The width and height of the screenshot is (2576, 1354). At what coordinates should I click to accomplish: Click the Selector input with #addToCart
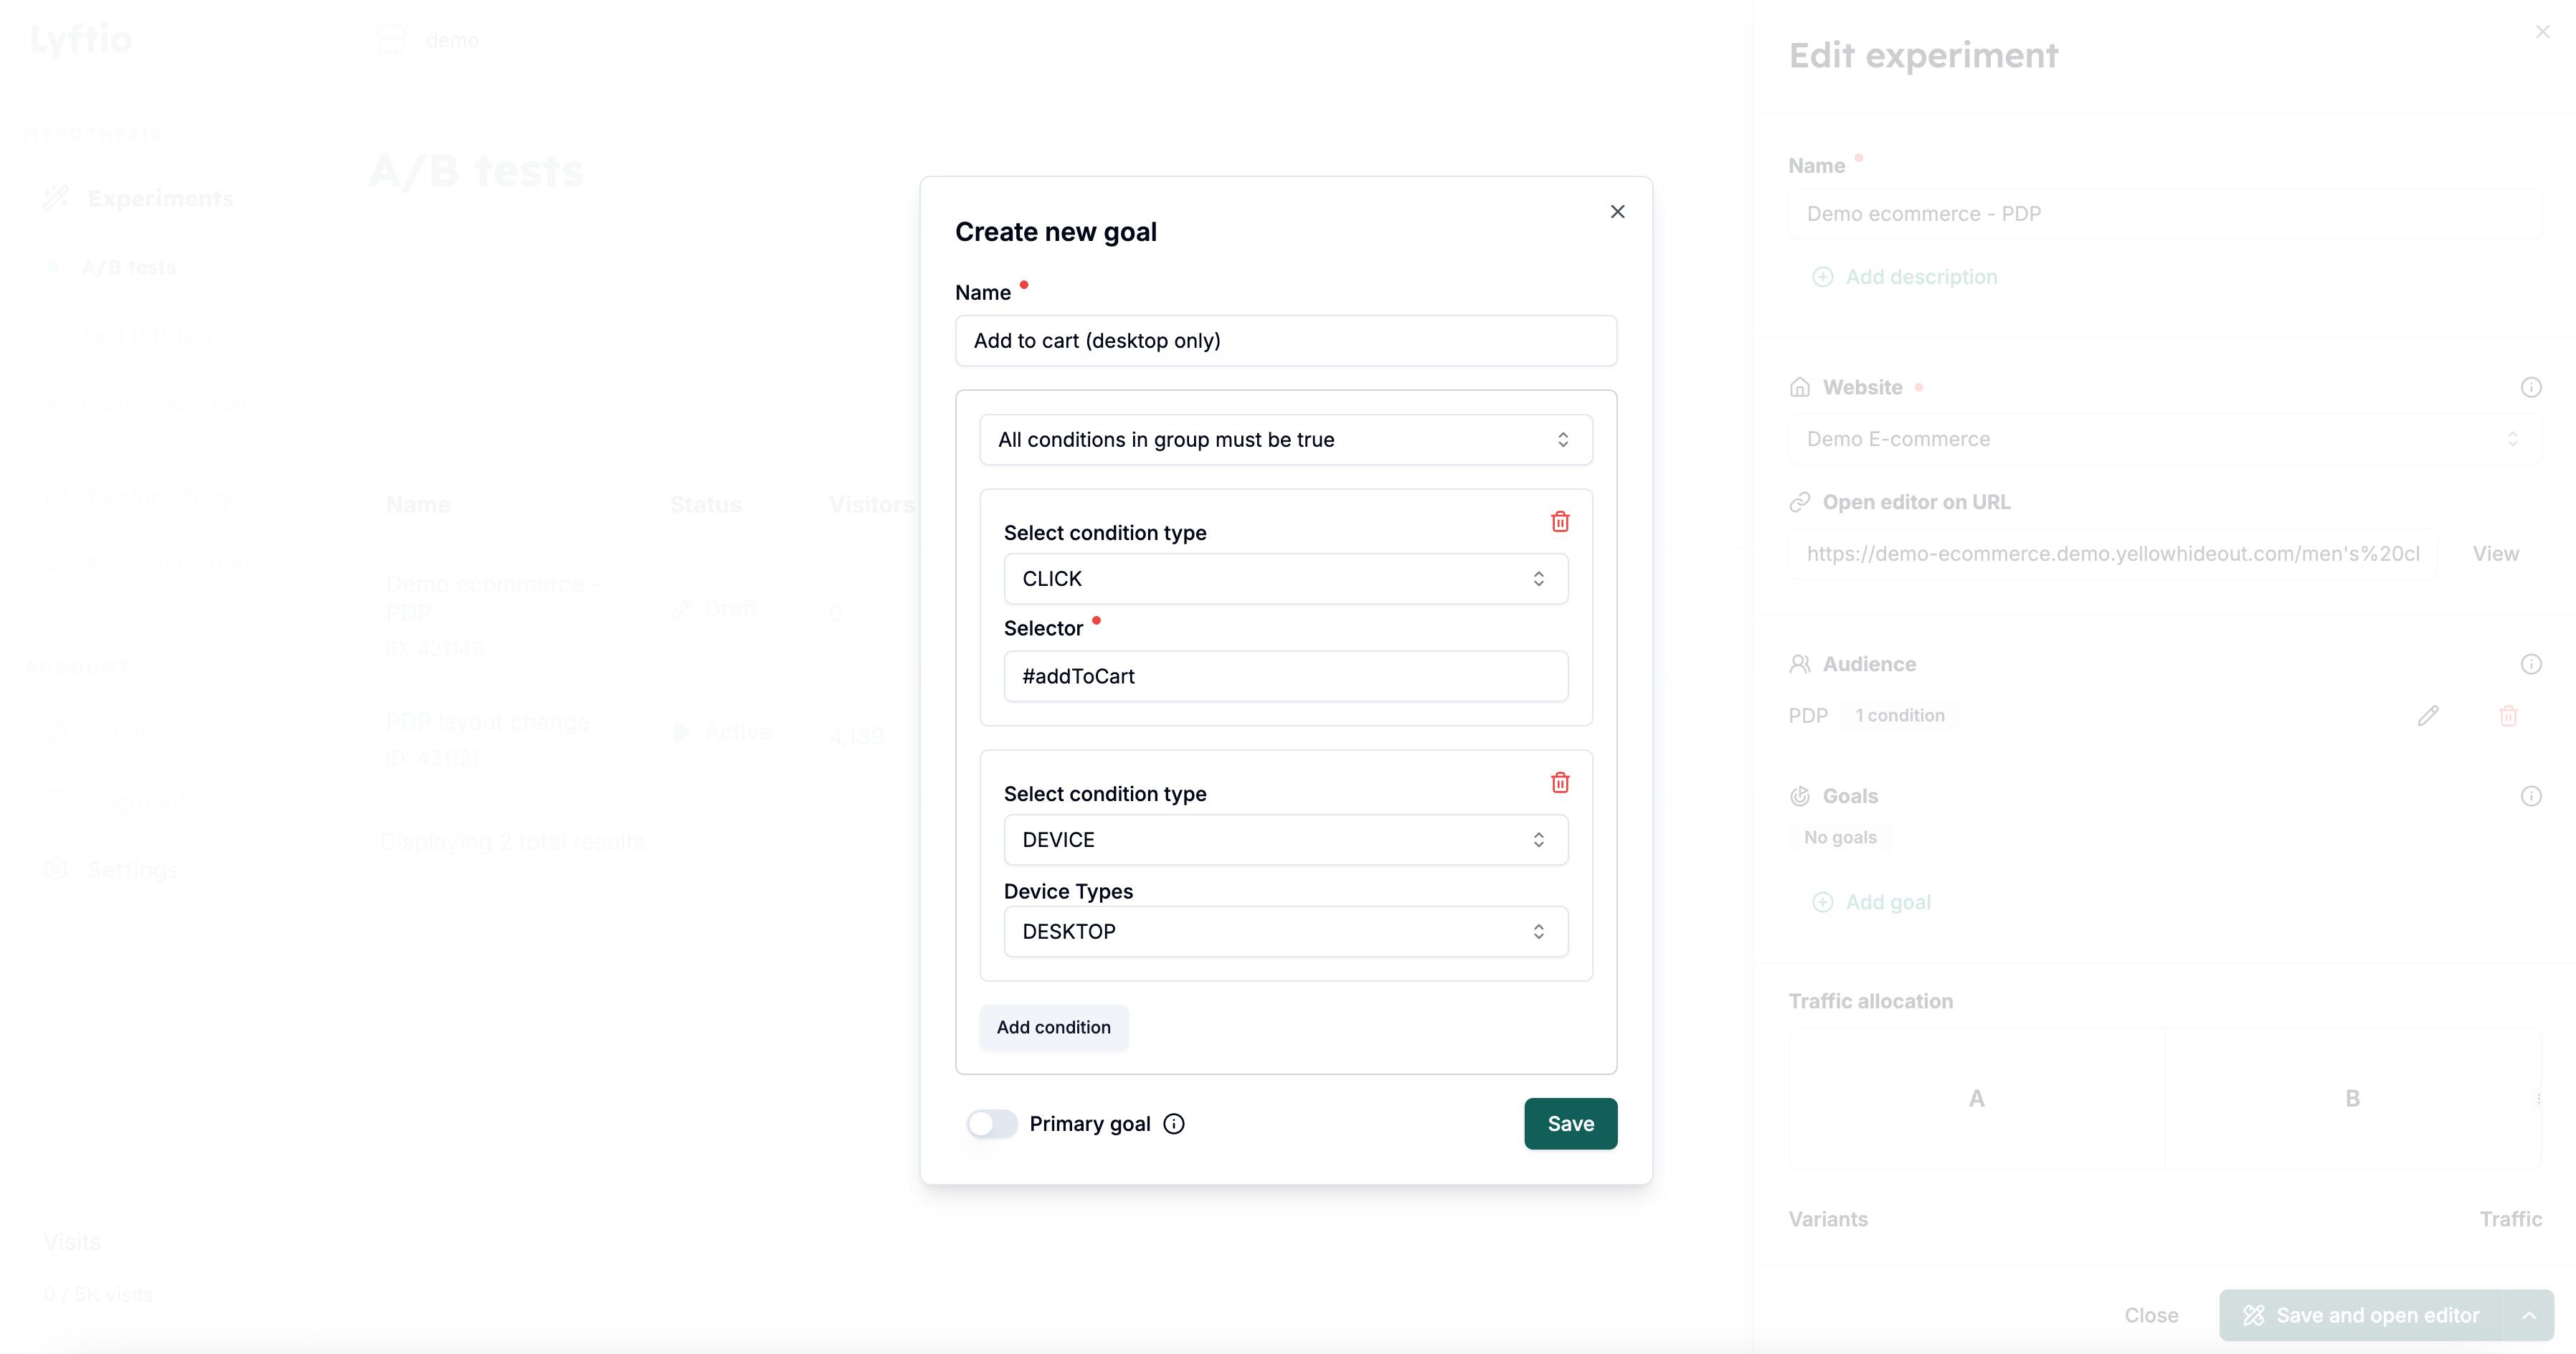[1285, 677]
